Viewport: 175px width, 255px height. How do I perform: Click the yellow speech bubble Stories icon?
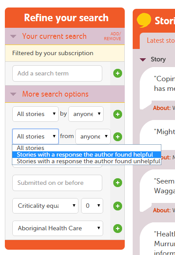click(144, 20)
